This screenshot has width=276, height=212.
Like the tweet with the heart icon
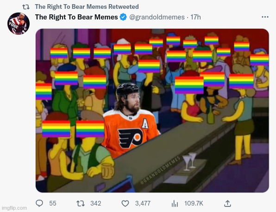tap(125, 203)
